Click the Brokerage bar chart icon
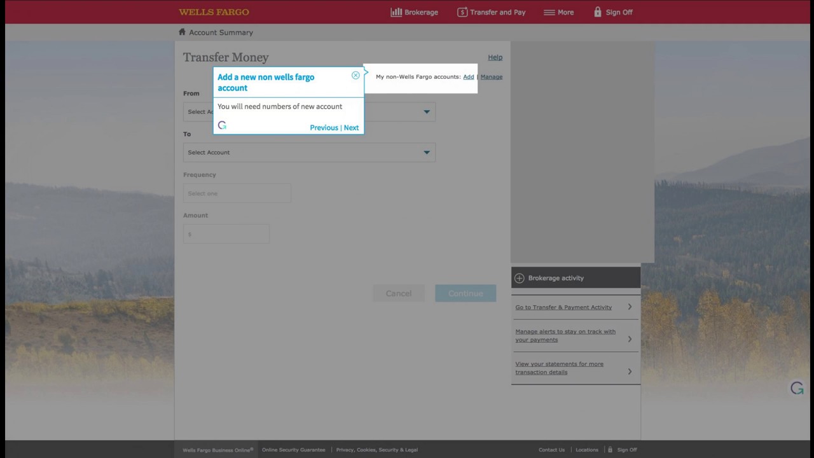Viewport: 814px width, 458px height. (x=396, y=12)
